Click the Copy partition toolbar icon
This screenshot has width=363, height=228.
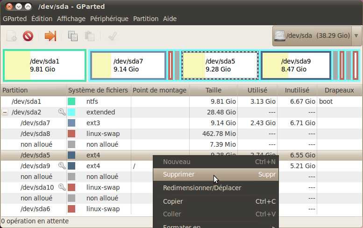(x=73, y=36)
